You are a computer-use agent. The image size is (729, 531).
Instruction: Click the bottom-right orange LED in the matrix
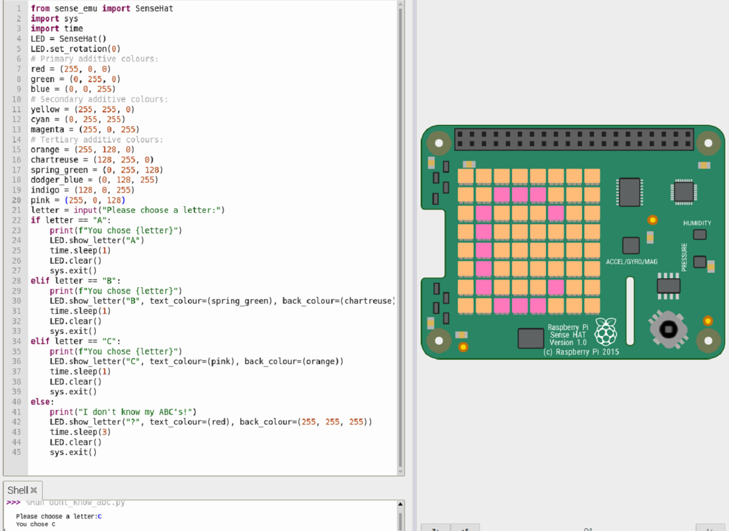[592, 305]
